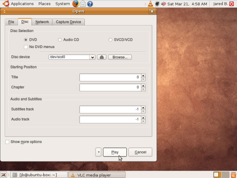Click the Browse... button
Screen dimensions: 237x178
[120, 57]
